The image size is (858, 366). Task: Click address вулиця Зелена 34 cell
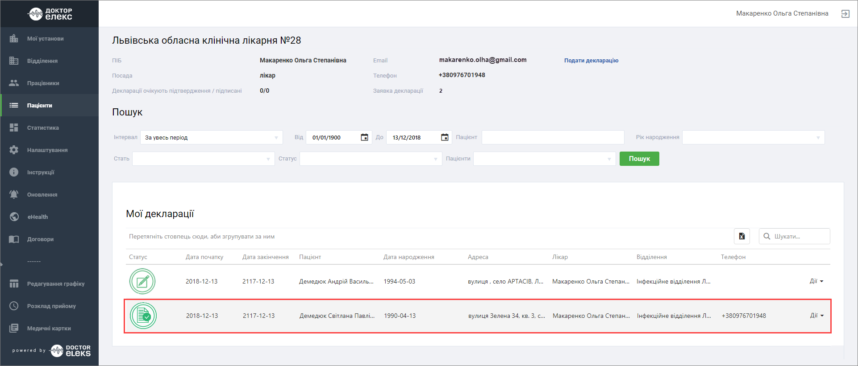tap(507, 316)
